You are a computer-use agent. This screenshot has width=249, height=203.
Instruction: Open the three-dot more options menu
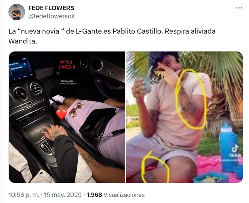pos(239,8)
